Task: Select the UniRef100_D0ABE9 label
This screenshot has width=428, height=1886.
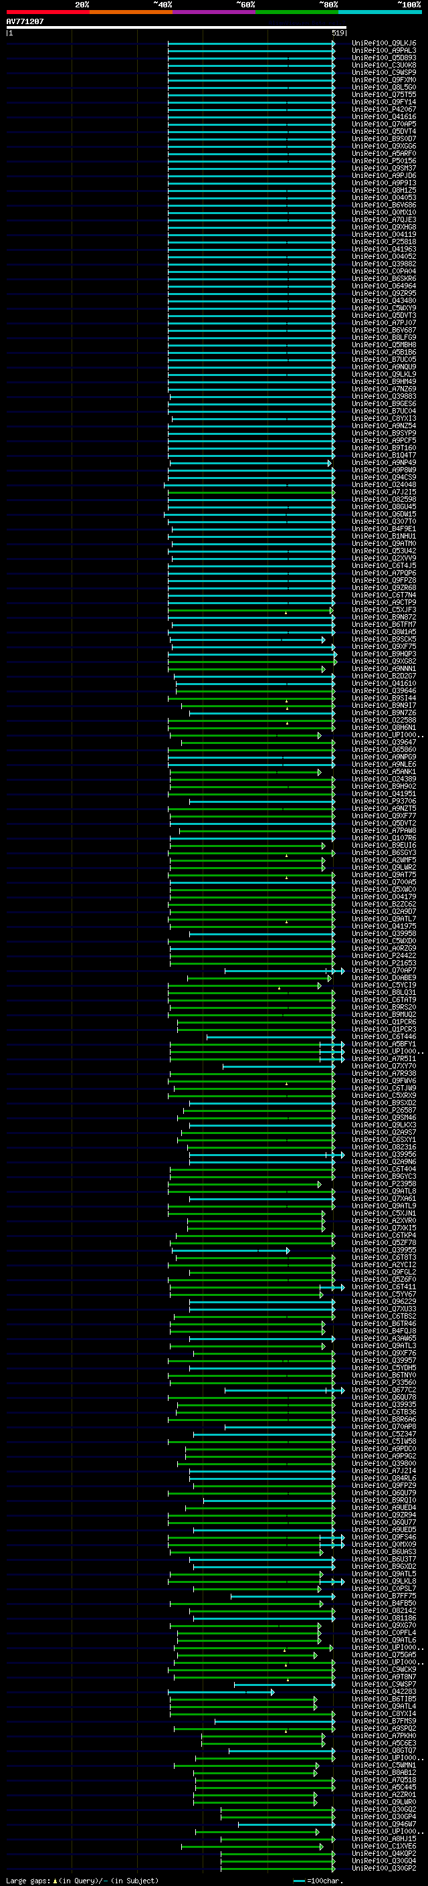Action: tap(384, 977)
